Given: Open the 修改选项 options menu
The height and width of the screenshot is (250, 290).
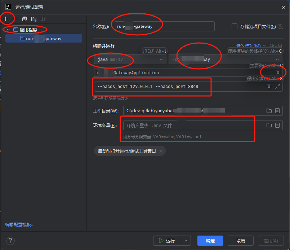Looking at the screenshot, I should 251,46.
